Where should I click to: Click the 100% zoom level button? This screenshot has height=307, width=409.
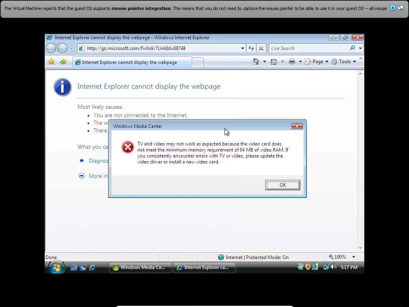pos(337,257)
